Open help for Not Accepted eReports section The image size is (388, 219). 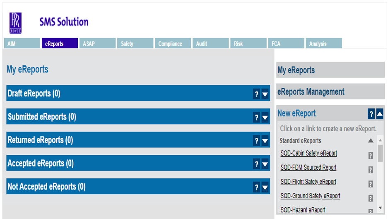coord(257,187)
